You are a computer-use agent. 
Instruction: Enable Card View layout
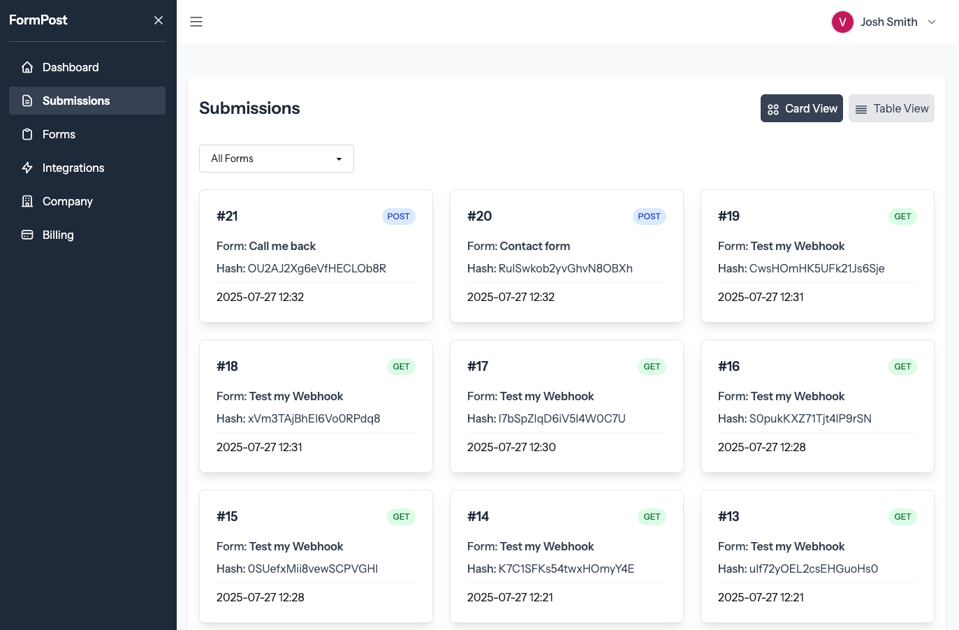[x=801, y=108]
